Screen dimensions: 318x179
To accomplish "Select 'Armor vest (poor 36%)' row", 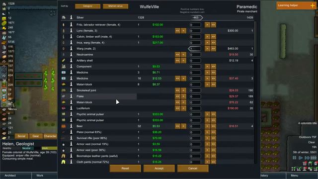I will [x=157, y=150].
